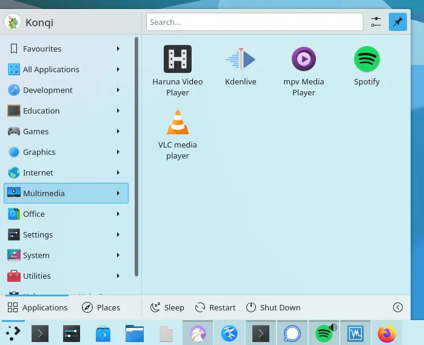Click the Konqi user avatar
Image resolution: width=424 pixels, height=345 pixels.
[13, 22]
